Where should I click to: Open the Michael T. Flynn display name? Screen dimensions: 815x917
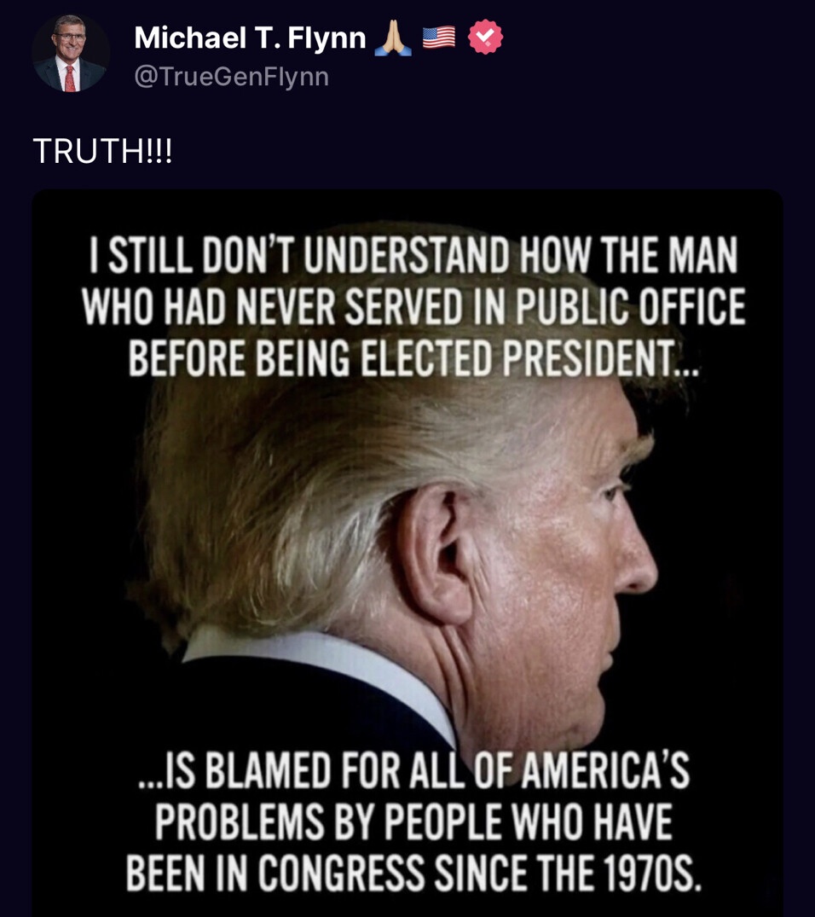(x=251, y=38)
